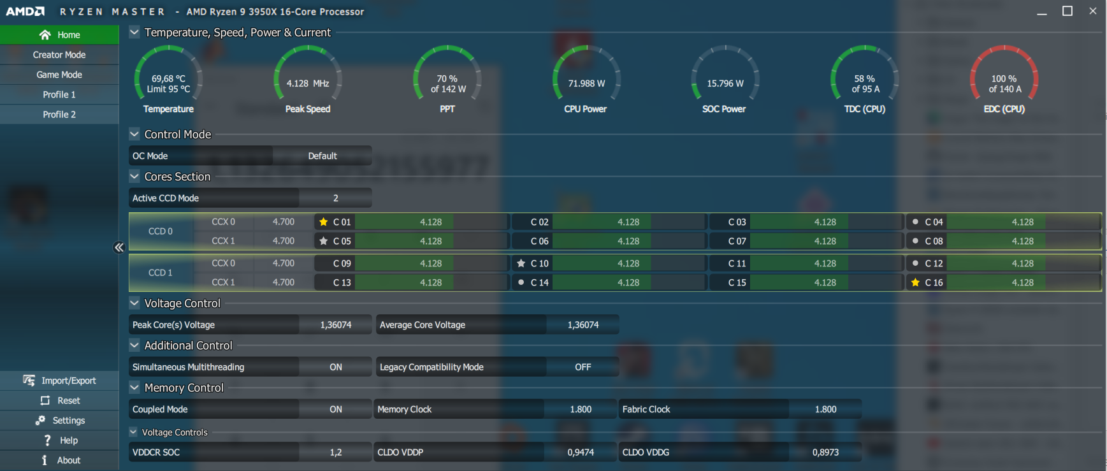The image size is (1107, 471).
Task: Click gold star on core C 01
Action: point(324,222)
